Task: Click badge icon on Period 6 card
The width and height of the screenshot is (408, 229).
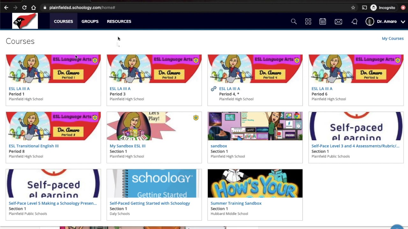Action: point(398,60)
